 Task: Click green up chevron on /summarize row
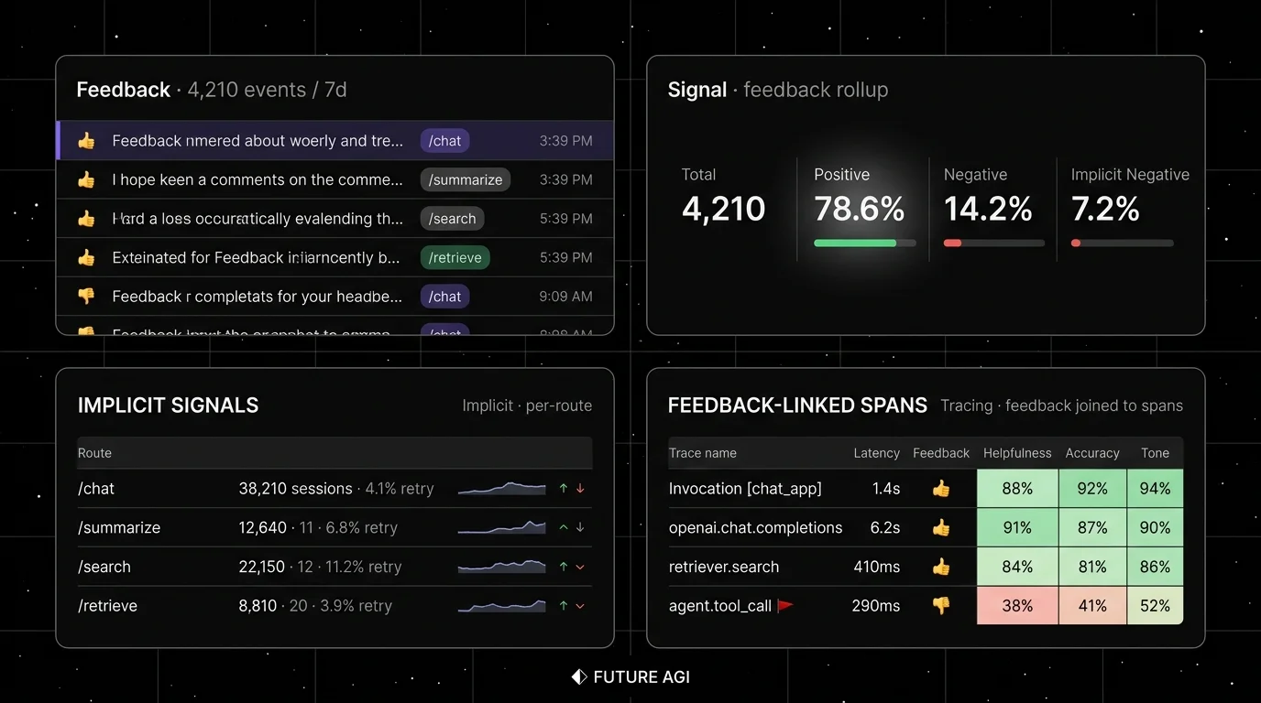(x=564, y=528)
